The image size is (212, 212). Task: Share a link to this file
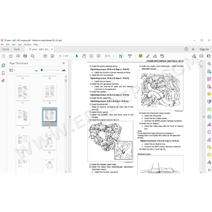[x=194, y=56]
